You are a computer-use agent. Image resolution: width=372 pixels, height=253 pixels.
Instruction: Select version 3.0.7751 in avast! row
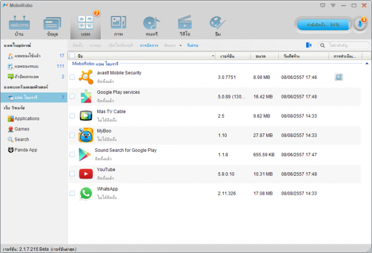coord(227,77)
